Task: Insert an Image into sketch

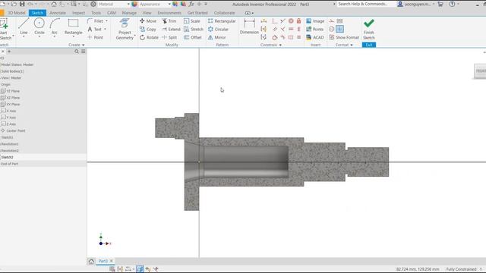Action: [x=315, y=21]
